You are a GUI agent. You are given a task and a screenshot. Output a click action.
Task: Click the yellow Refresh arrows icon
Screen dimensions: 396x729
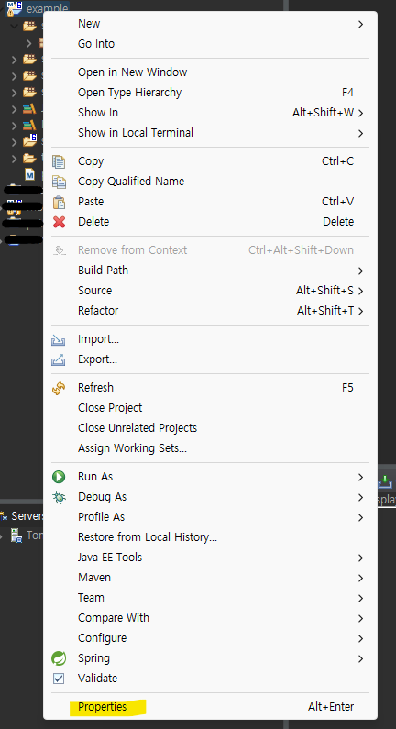(x=59, y=388)
